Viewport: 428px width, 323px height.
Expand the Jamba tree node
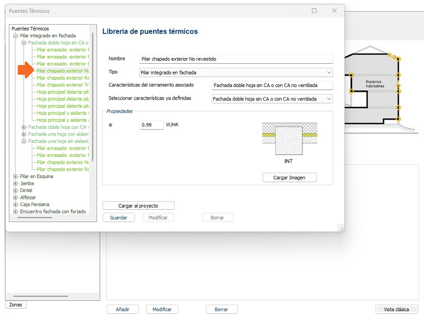pos(16,183)
